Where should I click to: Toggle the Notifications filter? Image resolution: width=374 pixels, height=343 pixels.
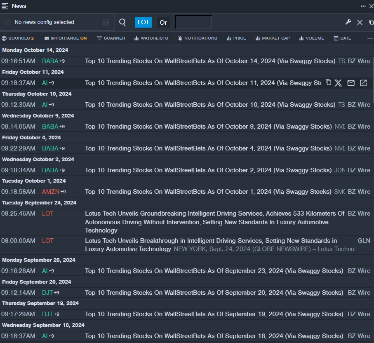[198, 38]
